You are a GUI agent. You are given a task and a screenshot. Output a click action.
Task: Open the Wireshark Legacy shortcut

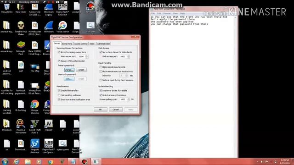[x=49, y=9]
